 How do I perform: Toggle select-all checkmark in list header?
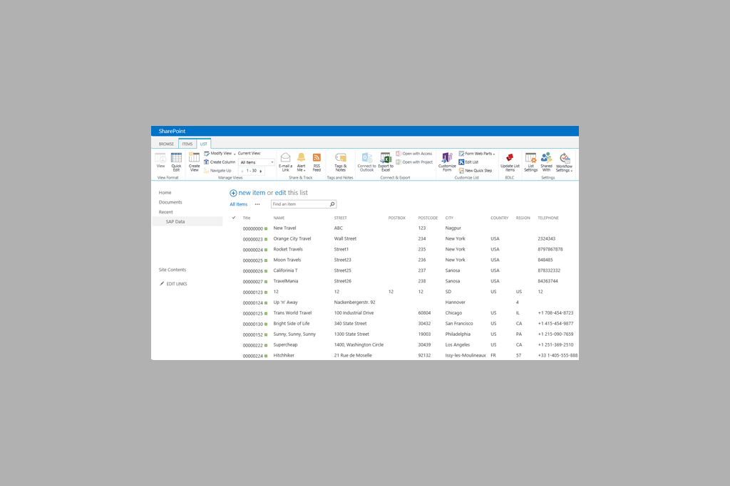234,218
